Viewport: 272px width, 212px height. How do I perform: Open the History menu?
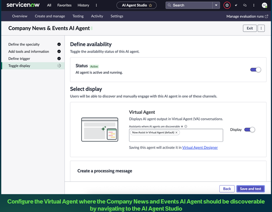coord(83,5)
